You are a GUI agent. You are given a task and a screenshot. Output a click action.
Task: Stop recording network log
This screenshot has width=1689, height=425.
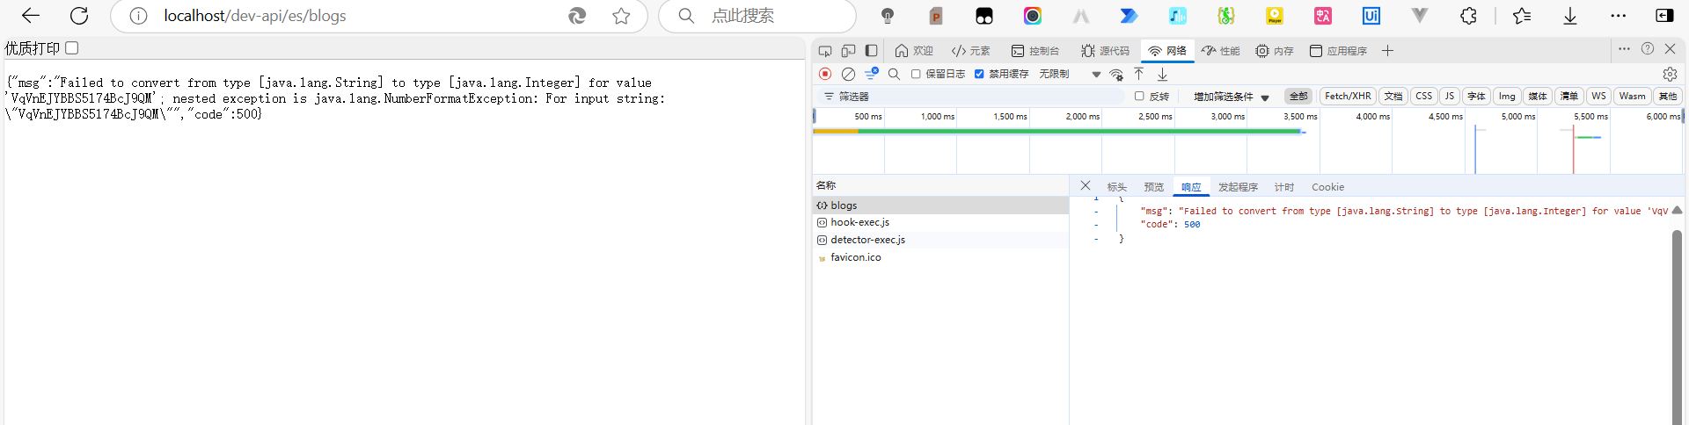pyautogui.click(x=825, y=74)
